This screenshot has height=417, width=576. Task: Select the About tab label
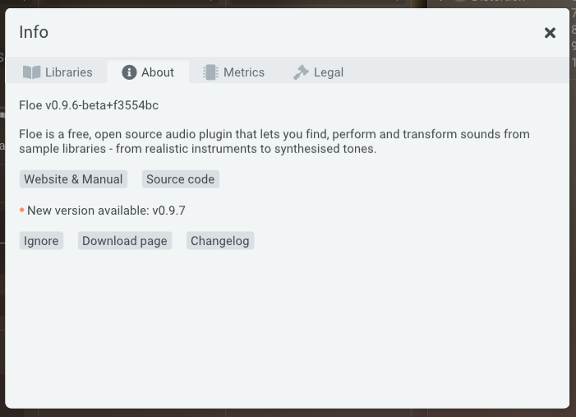point(157,72)
